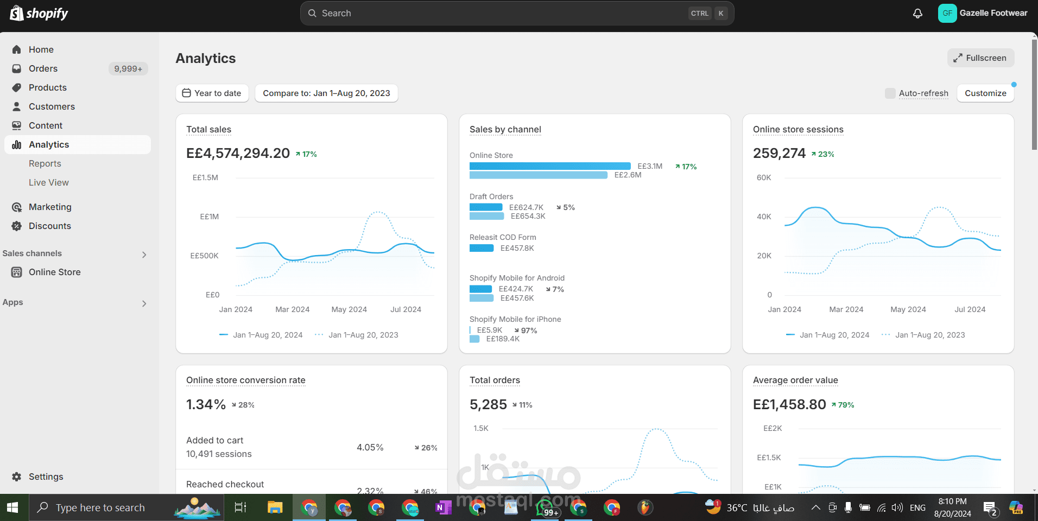The image size is (1038, 521).
Task: Open File Explorer from the taskbar
Action: pos(275,507)
